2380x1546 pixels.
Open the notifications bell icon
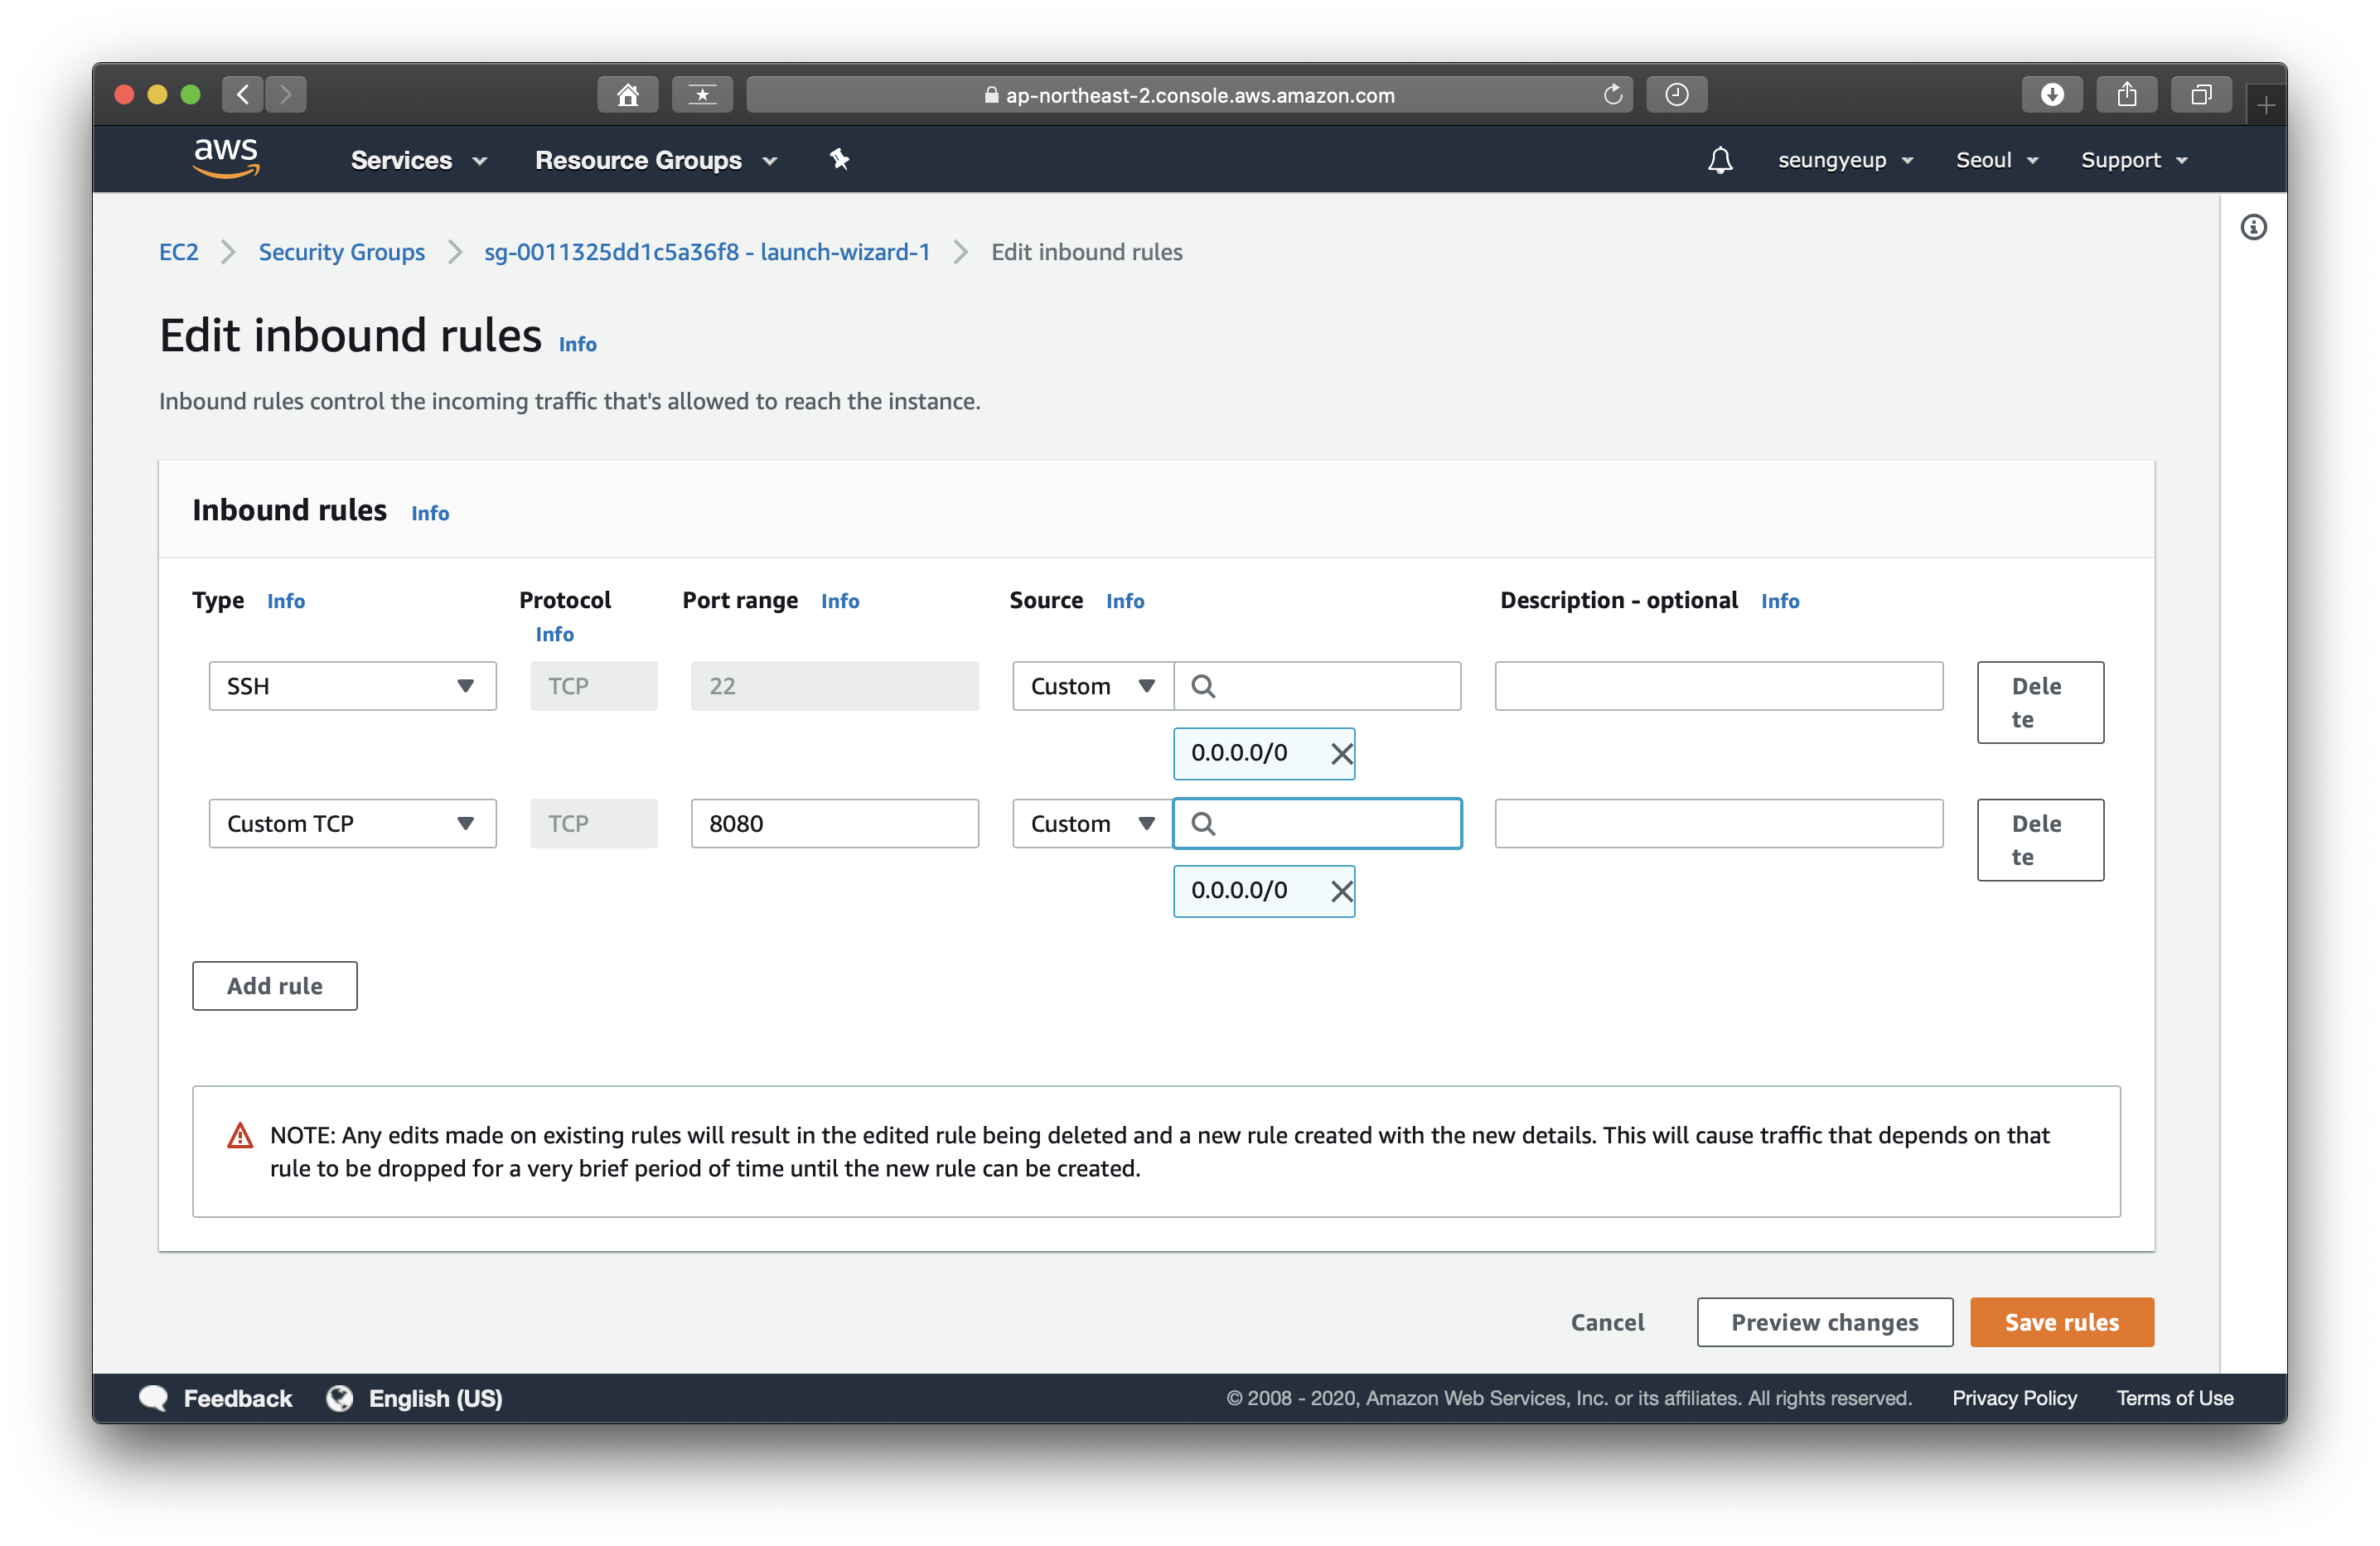click(1719, 160)
